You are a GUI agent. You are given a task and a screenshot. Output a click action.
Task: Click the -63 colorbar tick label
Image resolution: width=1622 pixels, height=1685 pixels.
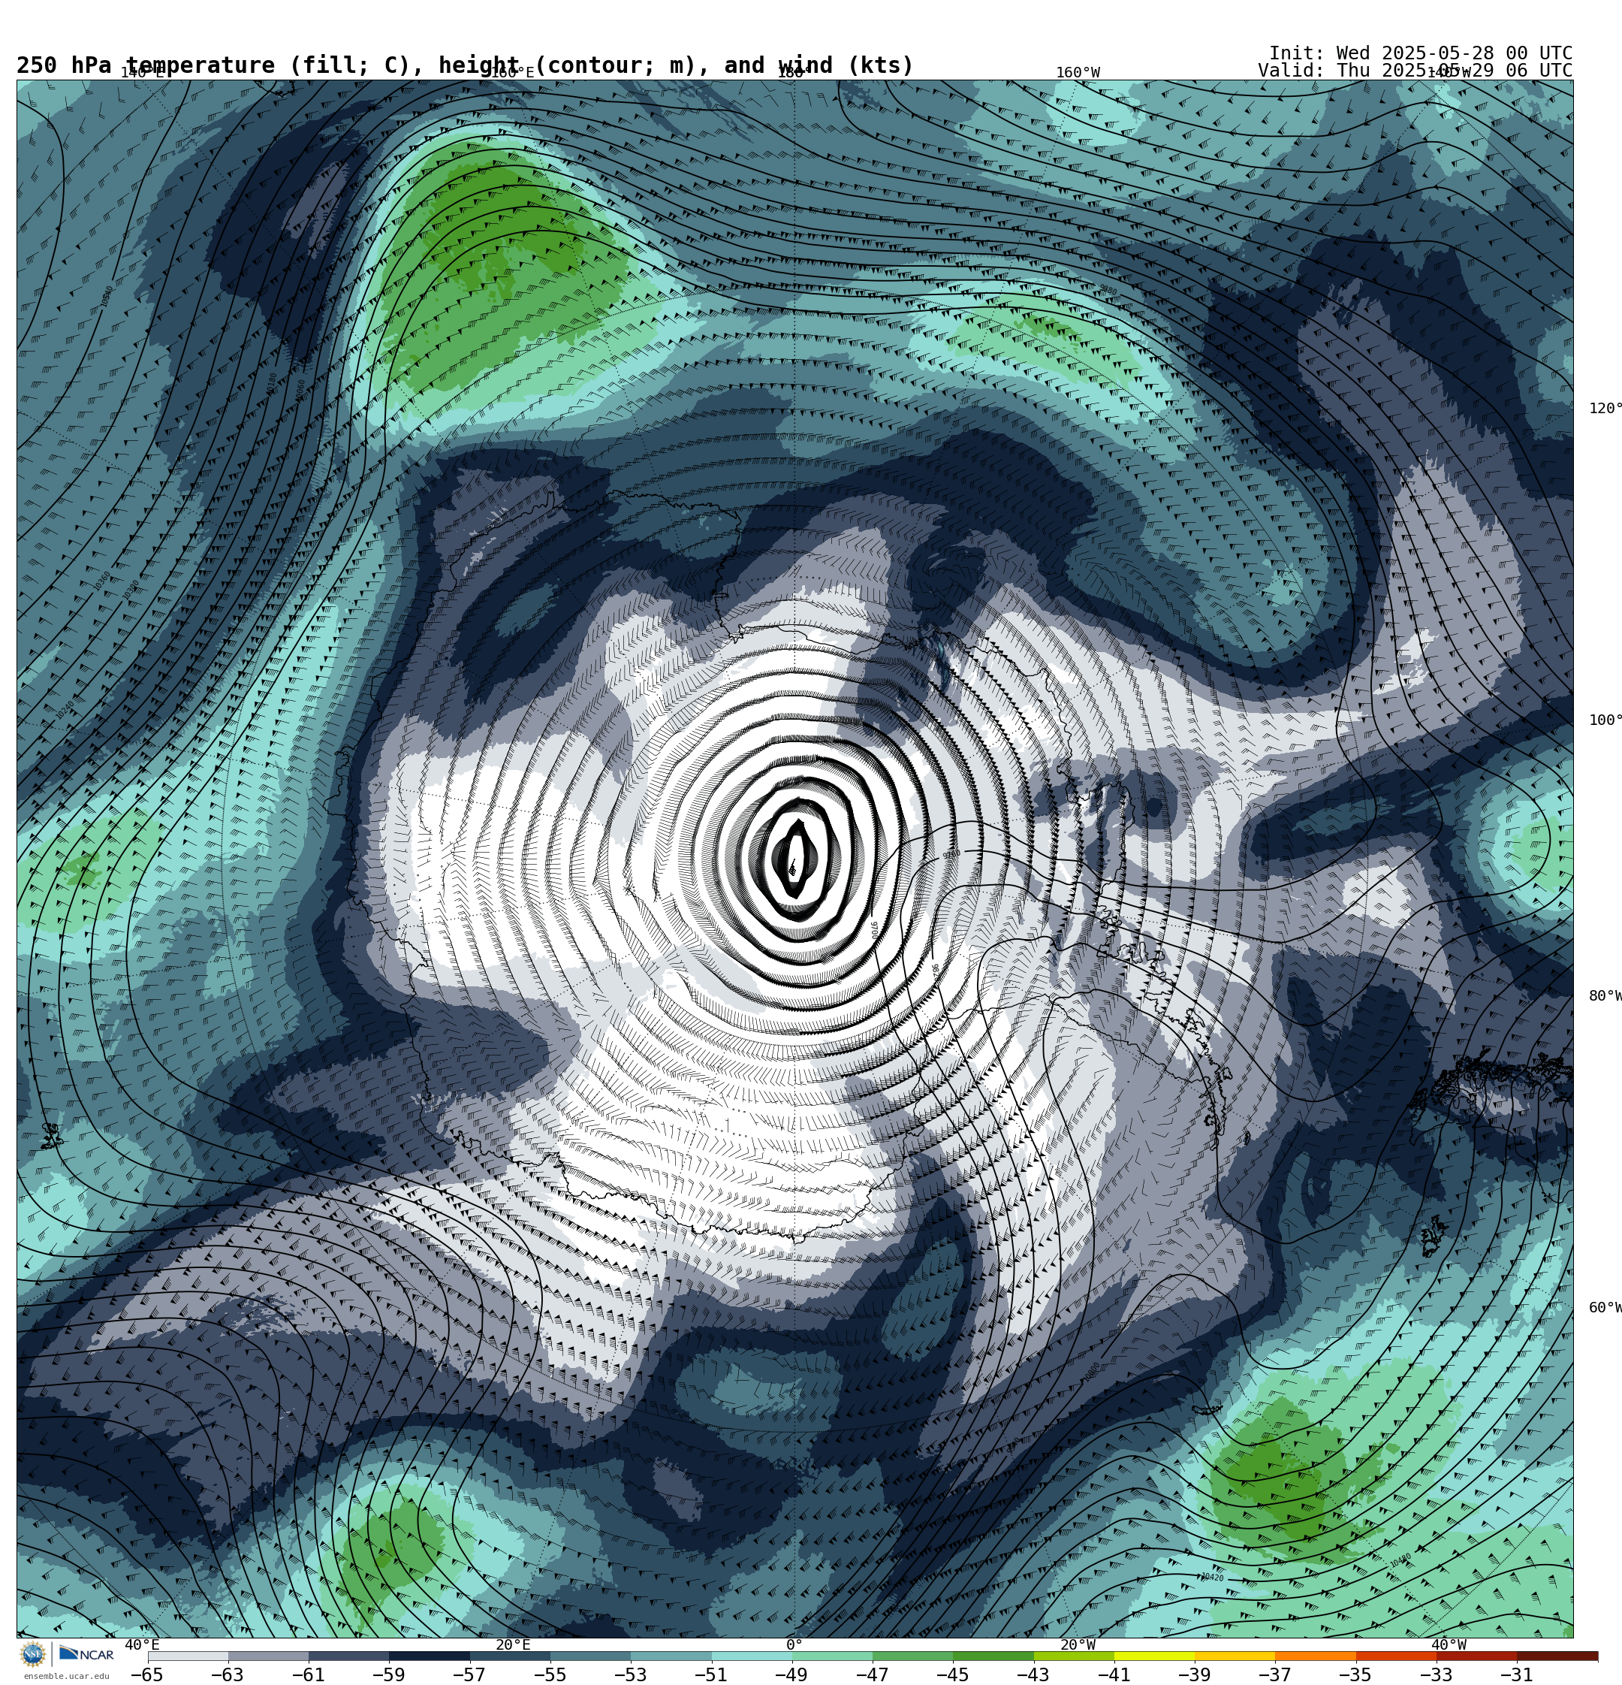(228, 1674)
